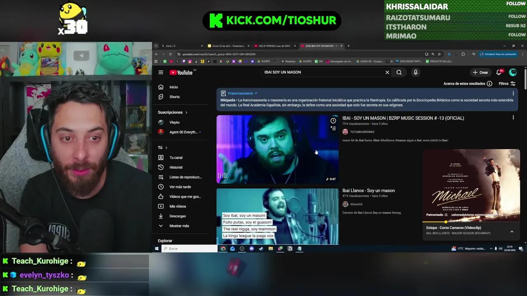Open the Windows notification center
The image size is (527, 296).
click(x=521, y=249)
